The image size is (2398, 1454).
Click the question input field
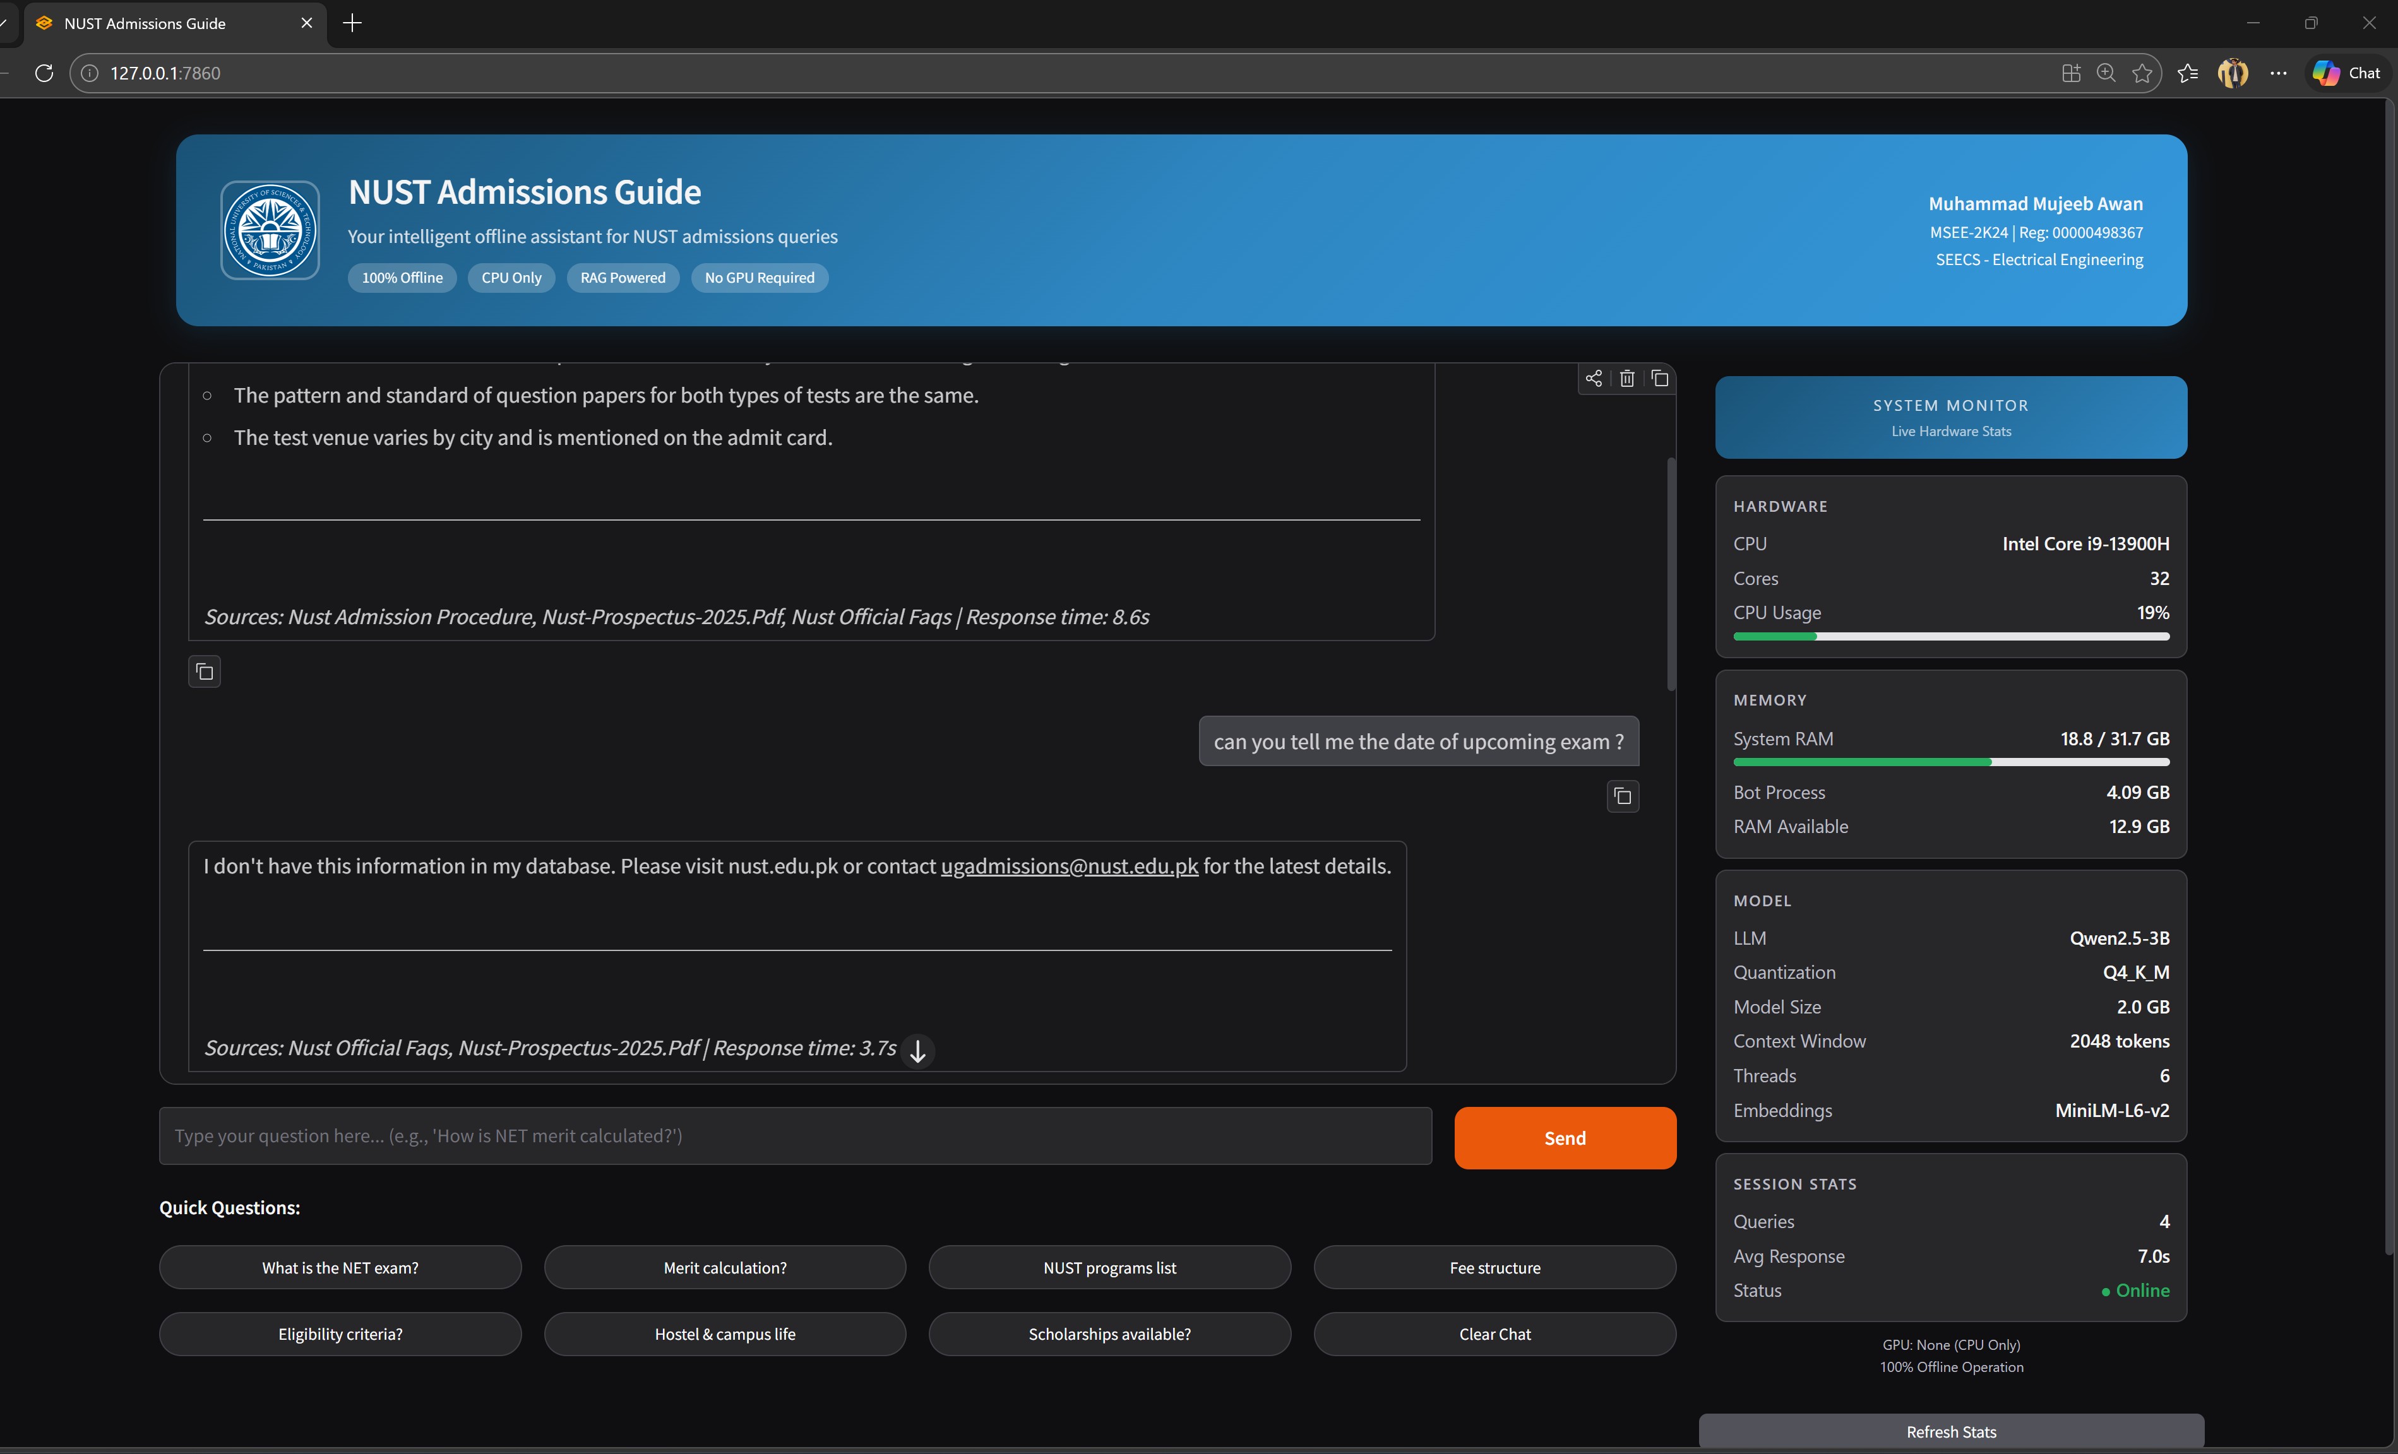795,1136
